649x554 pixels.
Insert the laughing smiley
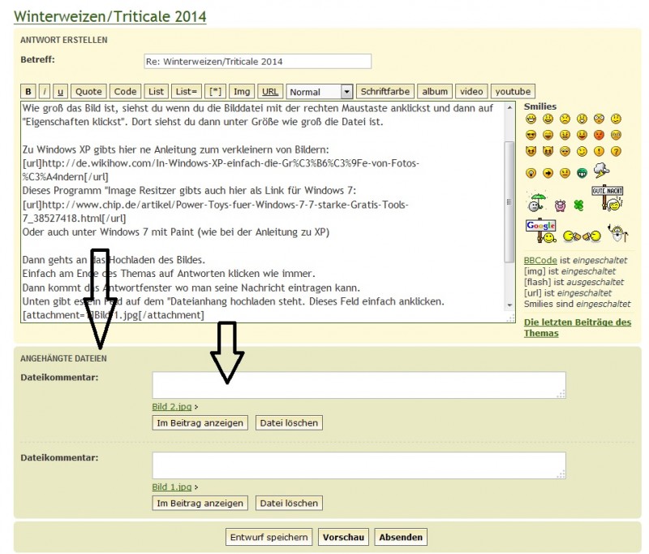tap(547, 135)
